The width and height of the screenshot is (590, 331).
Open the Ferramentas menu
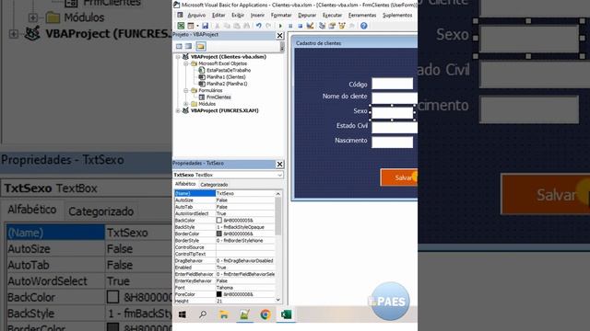[x=362, y=15]
